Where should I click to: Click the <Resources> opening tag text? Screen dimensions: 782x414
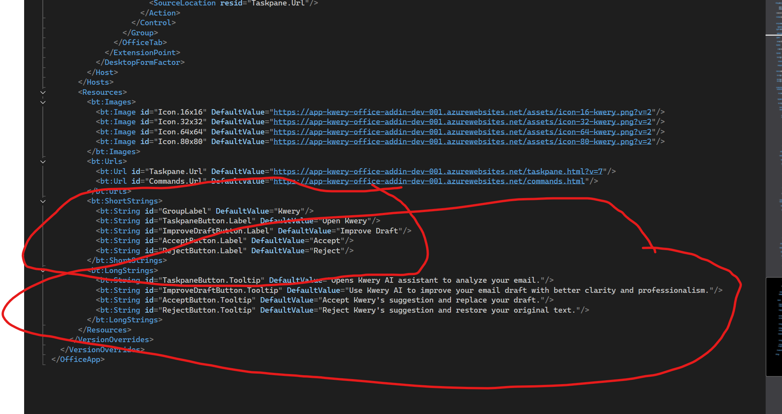point(102,92)
